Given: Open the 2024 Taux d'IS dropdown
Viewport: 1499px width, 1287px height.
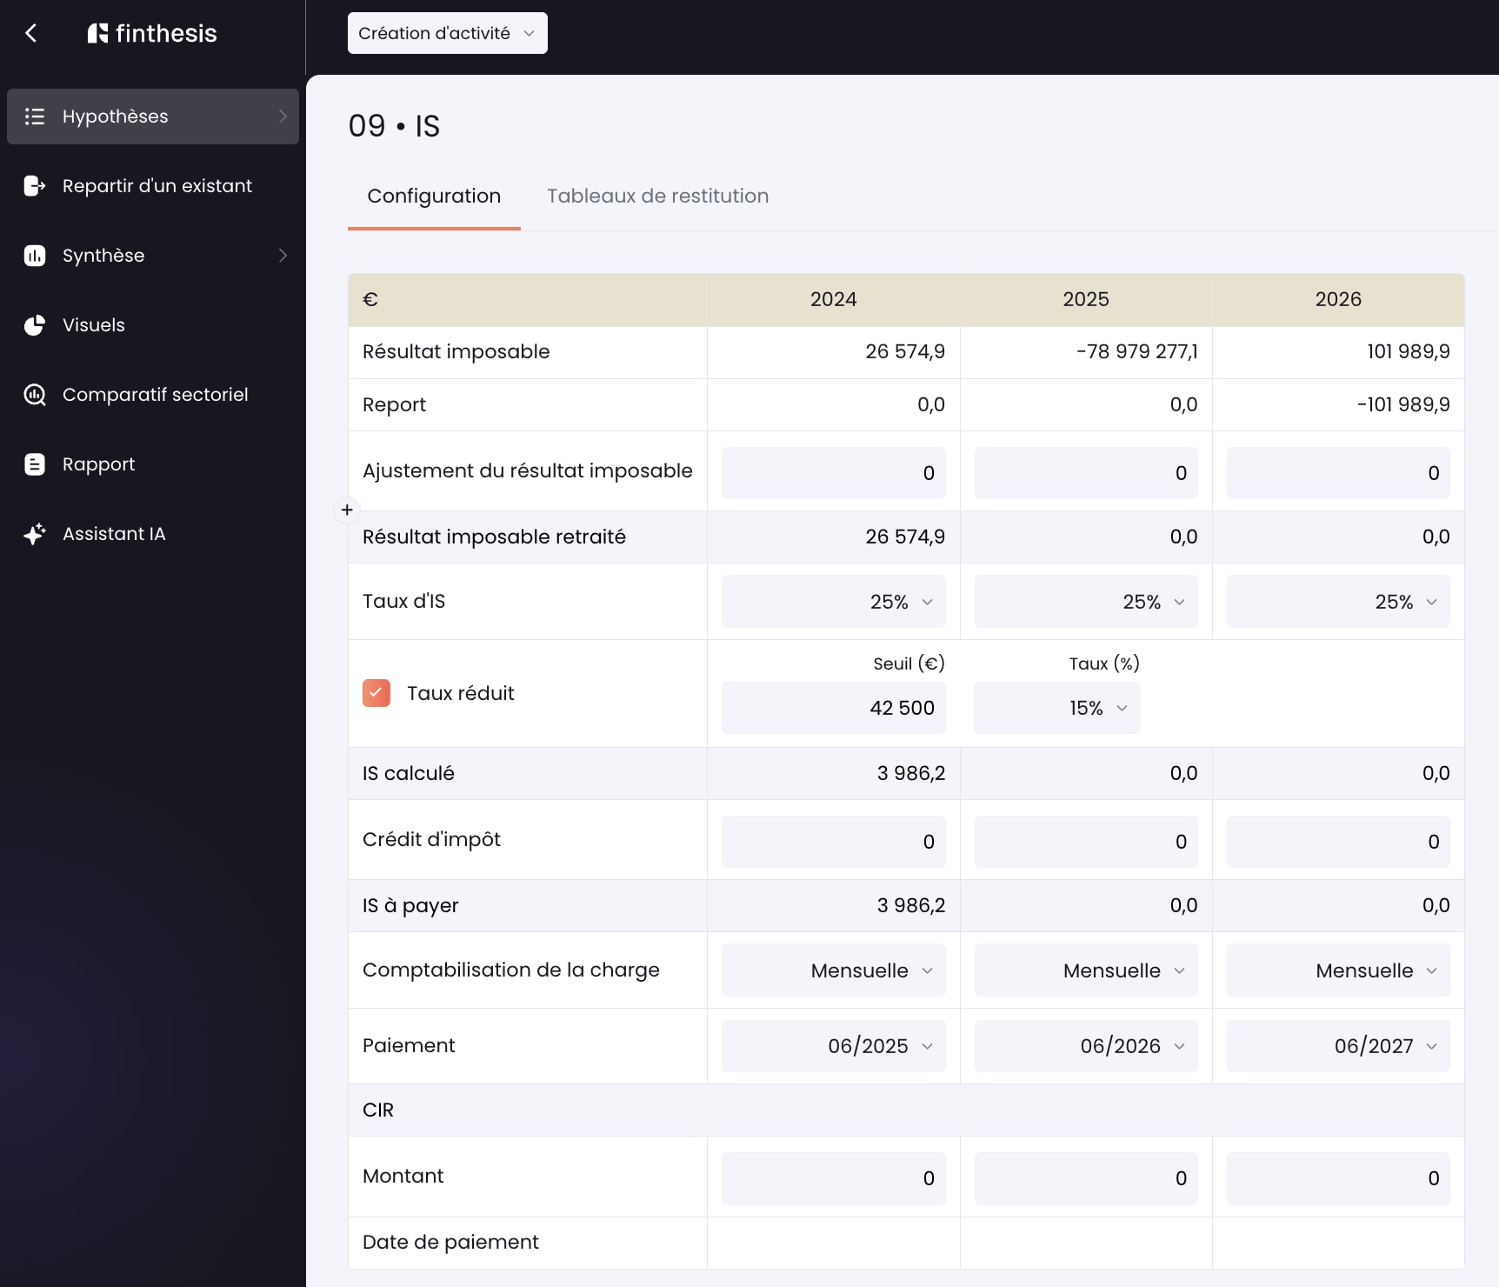Looking at the screenshot, I should pyautogui.click(x=834, y=602).
